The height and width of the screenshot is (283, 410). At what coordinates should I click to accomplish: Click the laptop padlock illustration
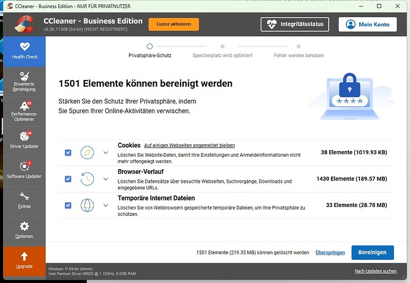point(350,96)
